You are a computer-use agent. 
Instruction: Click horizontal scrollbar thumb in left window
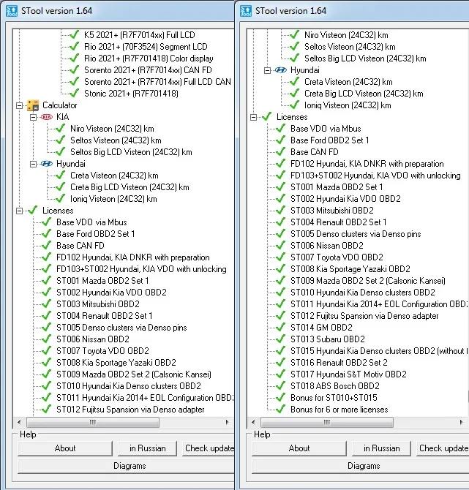coord(93,422)
